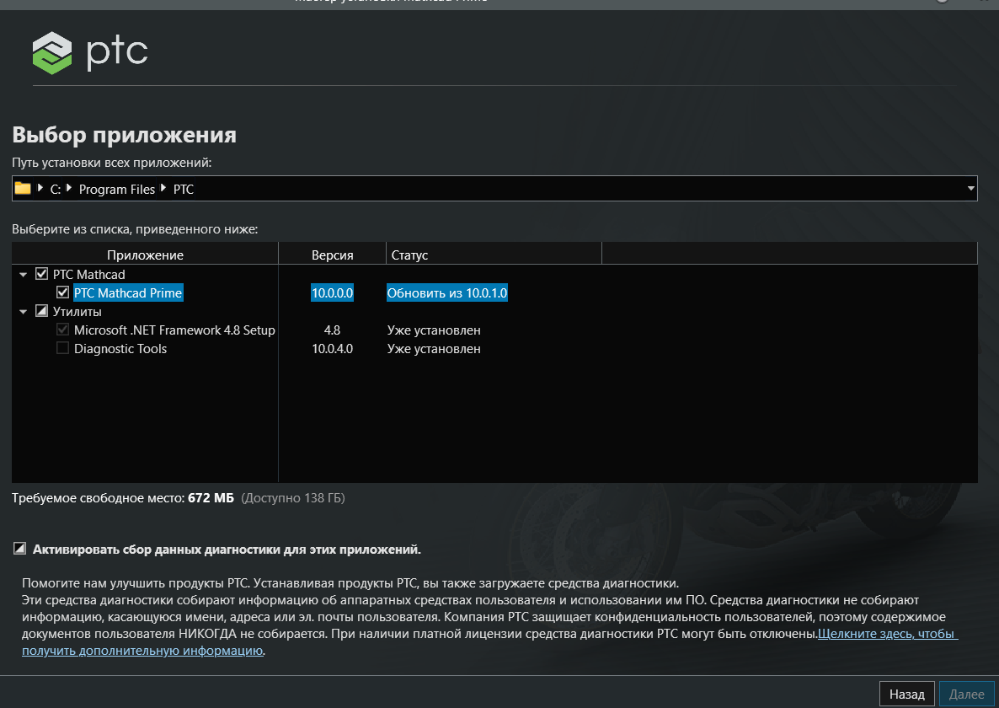Click the PTC logo icon

point(52,53)
